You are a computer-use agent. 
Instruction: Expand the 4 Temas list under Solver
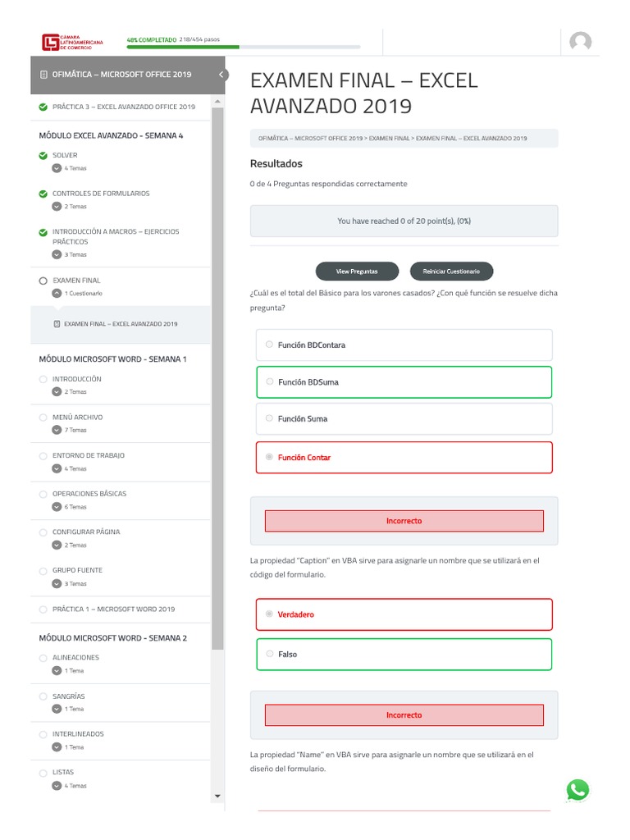point(57,168)
